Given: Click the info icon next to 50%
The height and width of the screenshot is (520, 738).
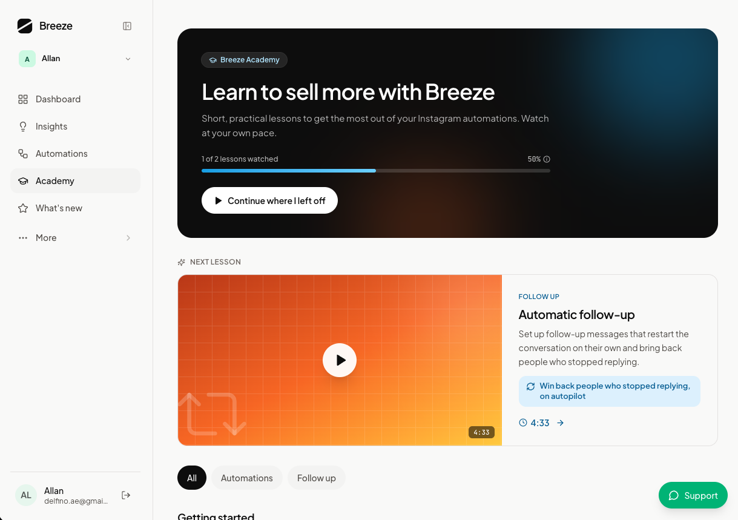Looking at the screenshot, I should point(547,159).
